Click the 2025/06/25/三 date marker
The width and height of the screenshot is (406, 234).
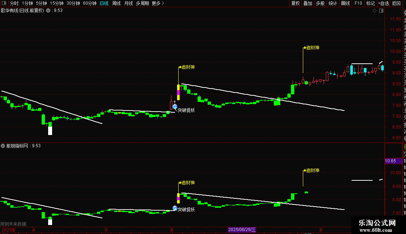point(242,230)
